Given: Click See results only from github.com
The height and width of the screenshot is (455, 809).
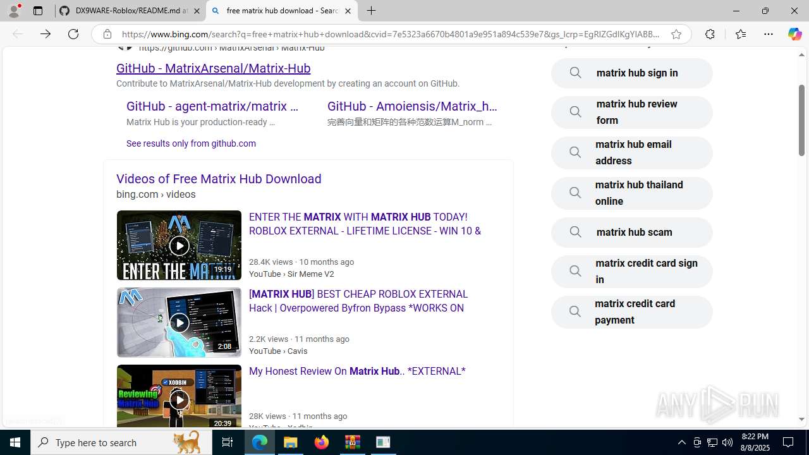Looking at the screenshot, I should point(191,143).
